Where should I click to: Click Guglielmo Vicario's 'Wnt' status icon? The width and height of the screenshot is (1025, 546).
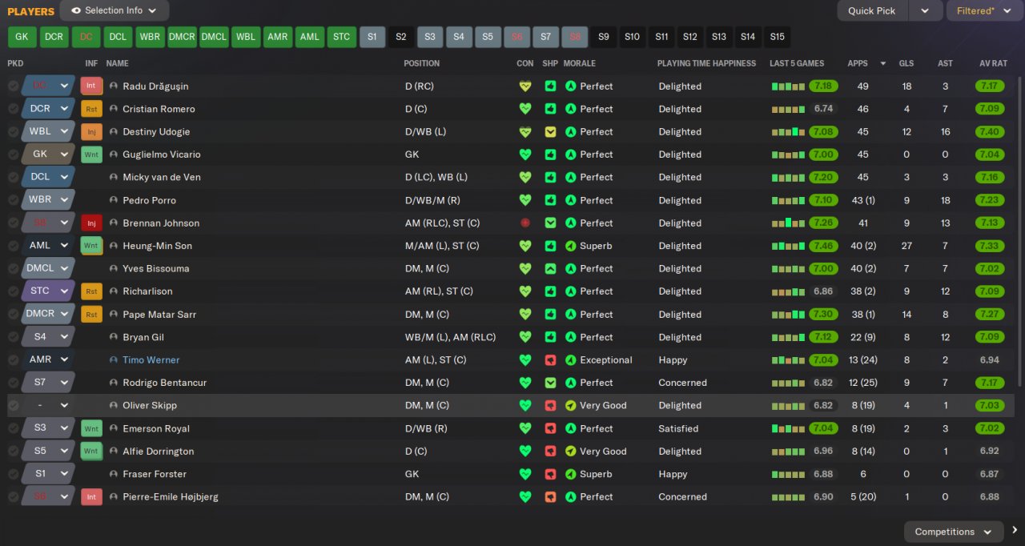[x=91, y=155]
